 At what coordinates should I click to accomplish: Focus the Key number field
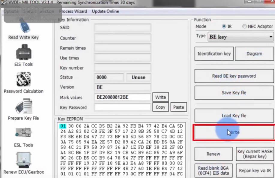123,68
